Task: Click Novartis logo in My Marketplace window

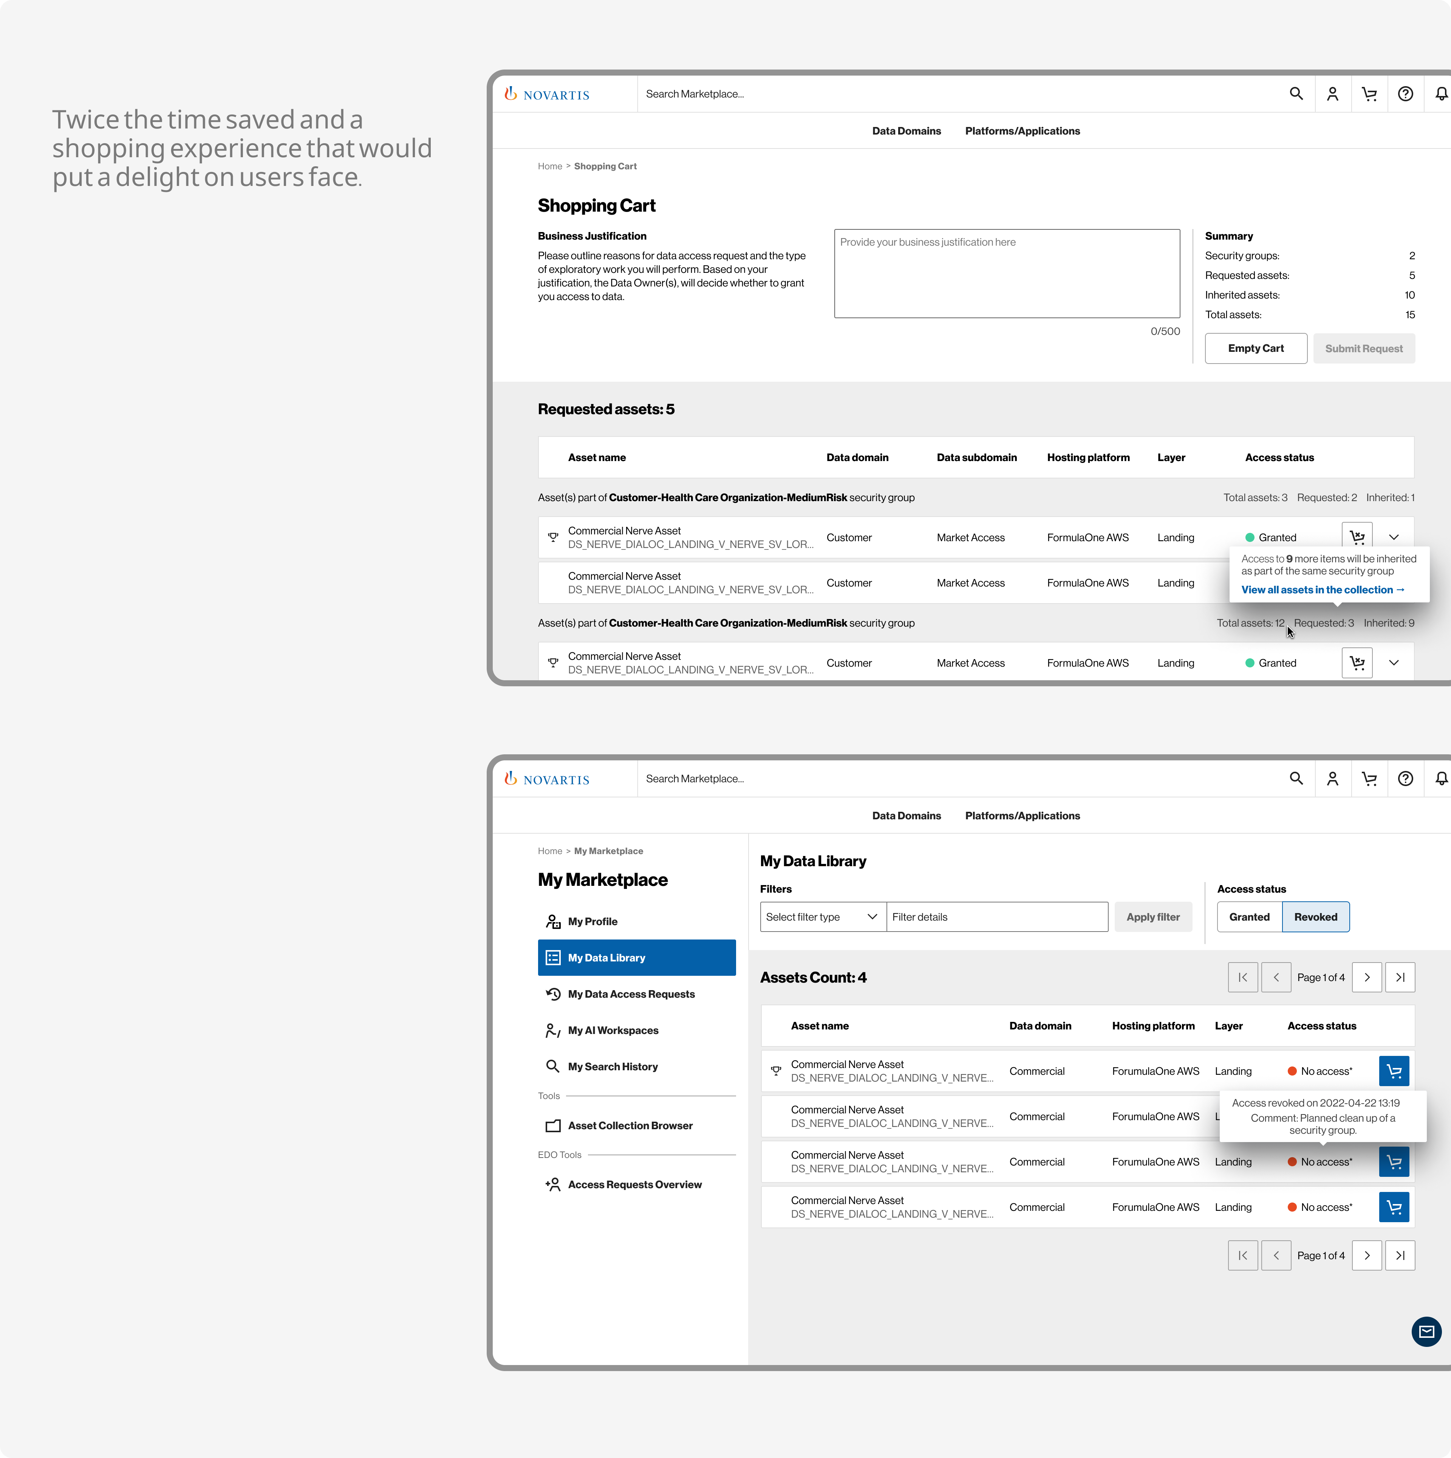Action: (547, 779)
